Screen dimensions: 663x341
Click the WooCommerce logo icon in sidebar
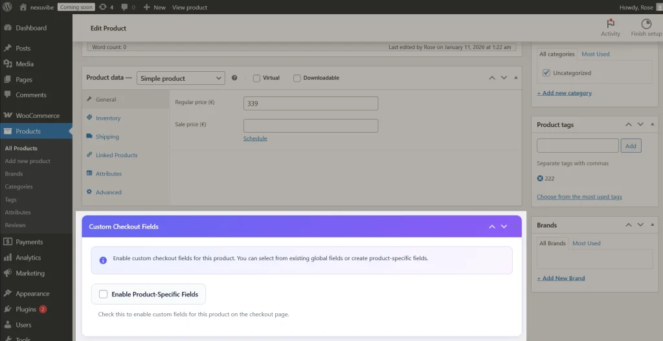pos(8,115)
